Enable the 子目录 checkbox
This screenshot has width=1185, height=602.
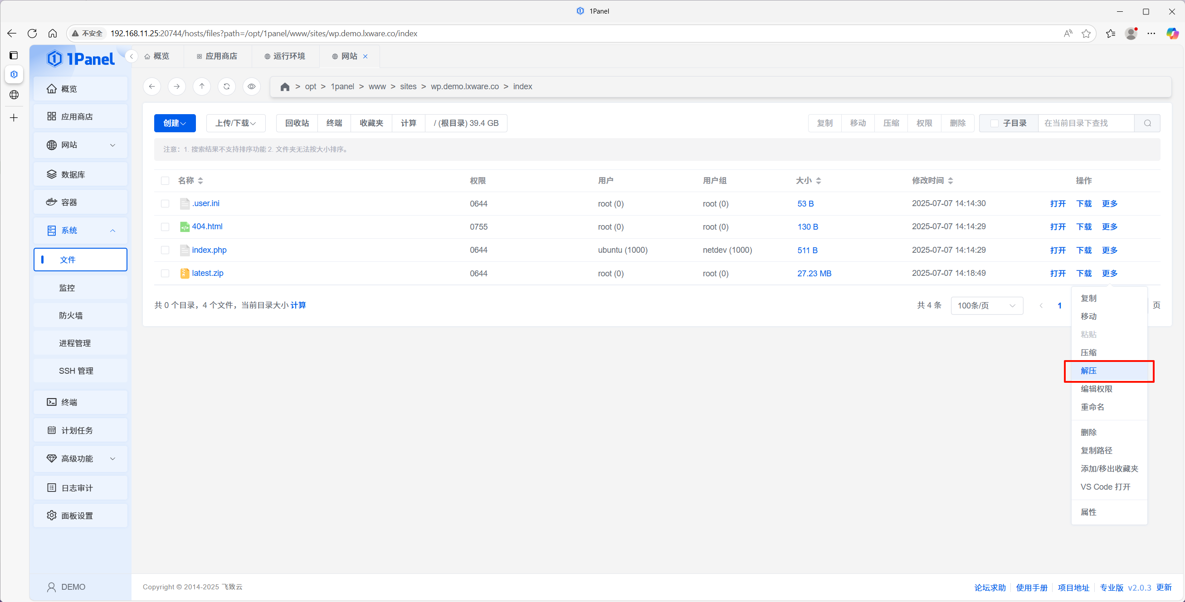pyautogui.click(x=994, y=123)
